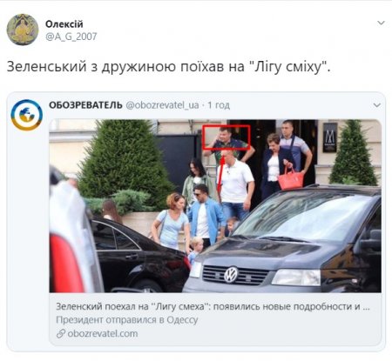Open the street photo thumbnail
Screen dimensions: 392x361
pyautogui.click(x=215, y=205)
